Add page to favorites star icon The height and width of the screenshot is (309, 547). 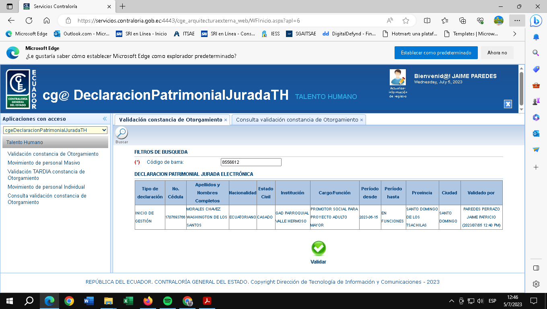[406, 21]
